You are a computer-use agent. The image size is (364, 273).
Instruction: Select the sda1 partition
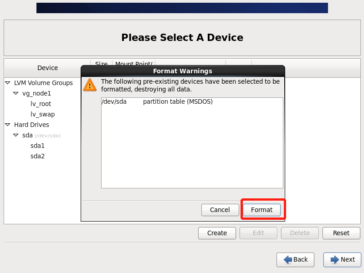pyautogui.click(x=37, y=146)
